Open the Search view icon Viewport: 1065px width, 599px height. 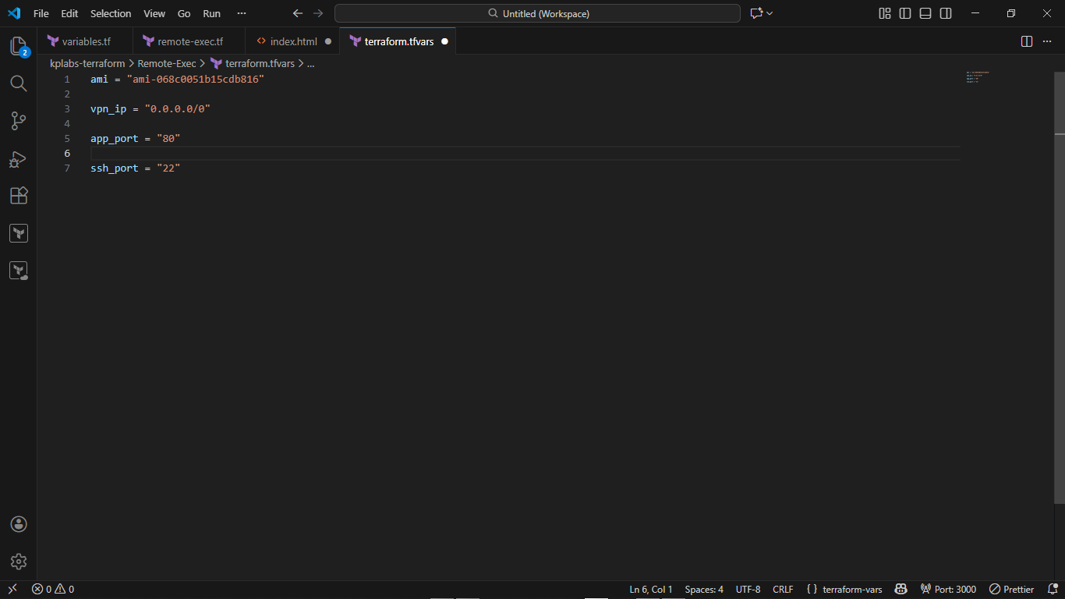[18, 83]
